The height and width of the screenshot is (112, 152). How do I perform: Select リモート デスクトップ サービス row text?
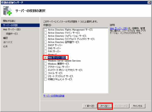60,76
